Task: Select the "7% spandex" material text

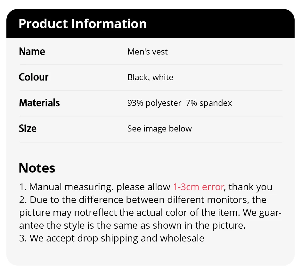Action: (x=209, y=103)
